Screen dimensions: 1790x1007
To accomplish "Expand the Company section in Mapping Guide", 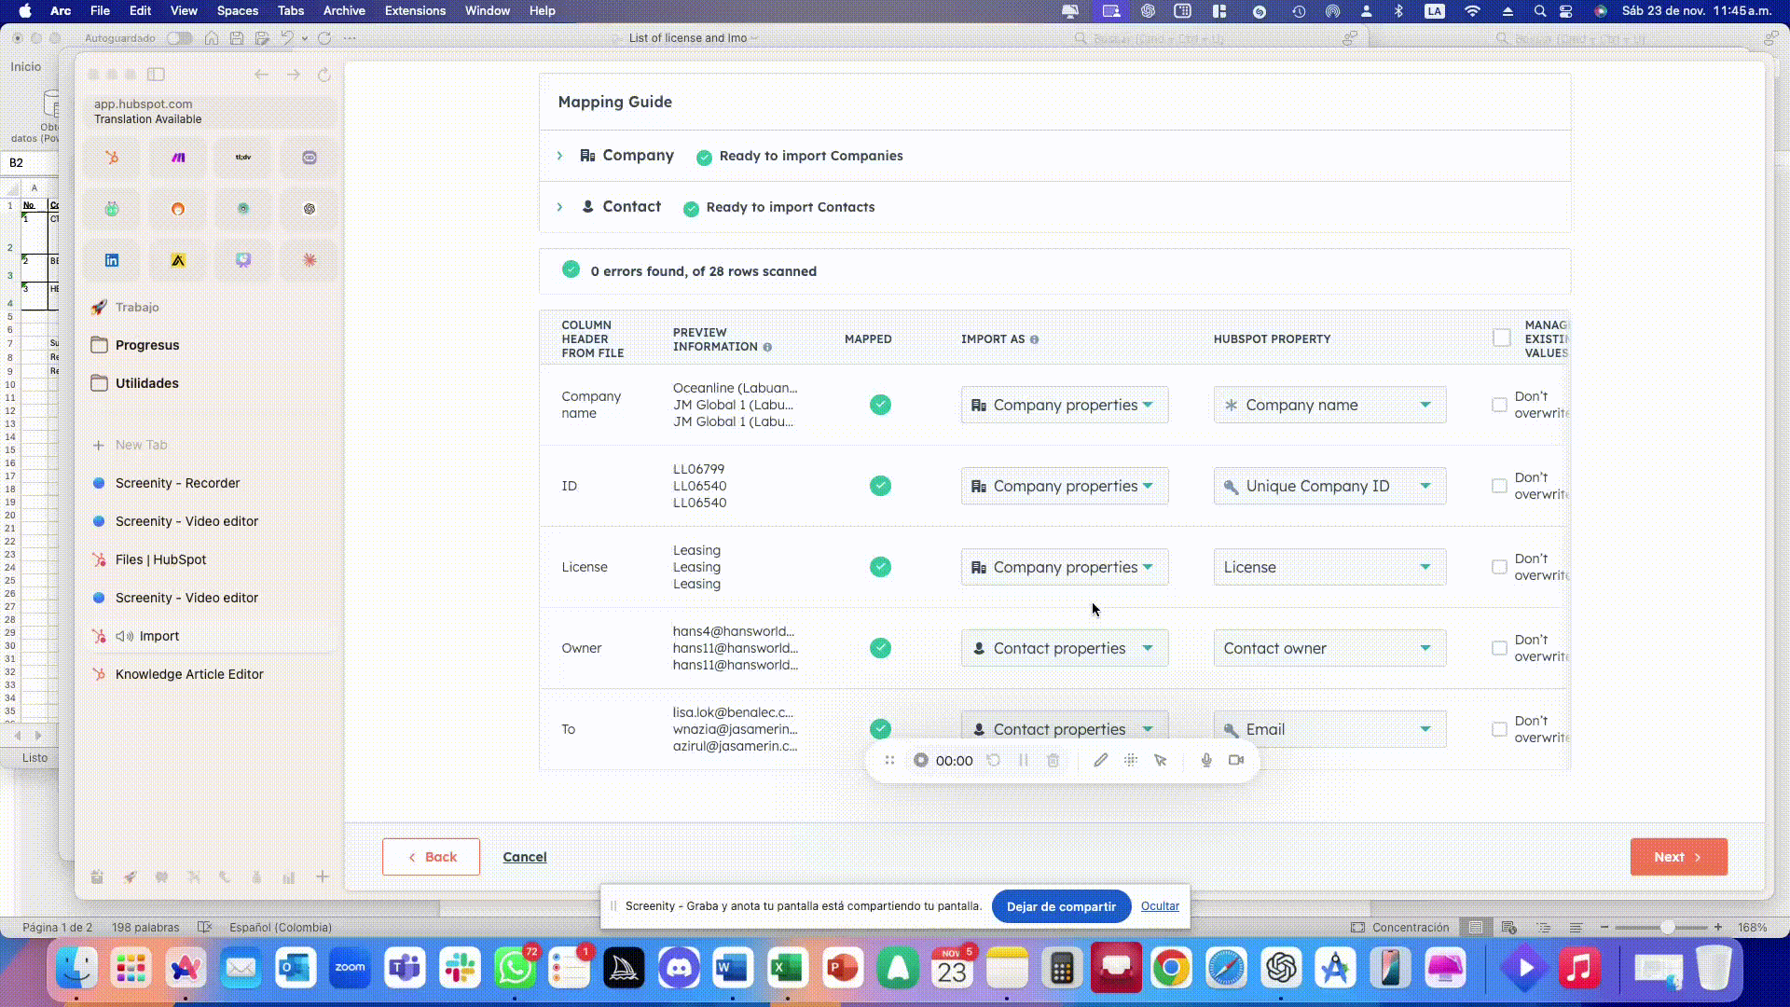I will pyautogui.click(x=560, y=156).
